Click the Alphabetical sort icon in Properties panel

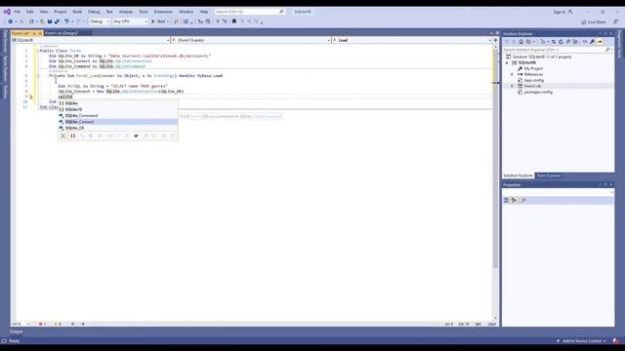pos(515,200)
